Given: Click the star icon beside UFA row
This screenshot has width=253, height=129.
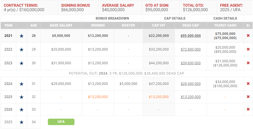Looking at the screenshot, I should coord(22,122).
